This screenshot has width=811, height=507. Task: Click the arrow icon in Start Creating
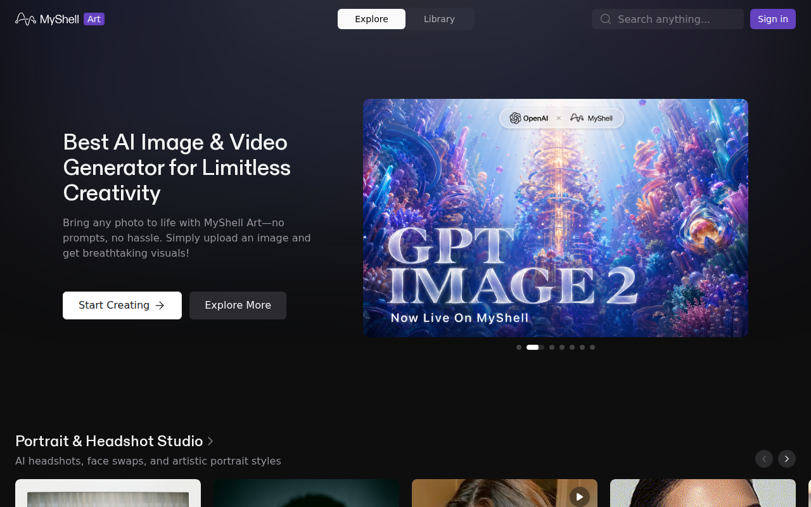coord(160,305)
